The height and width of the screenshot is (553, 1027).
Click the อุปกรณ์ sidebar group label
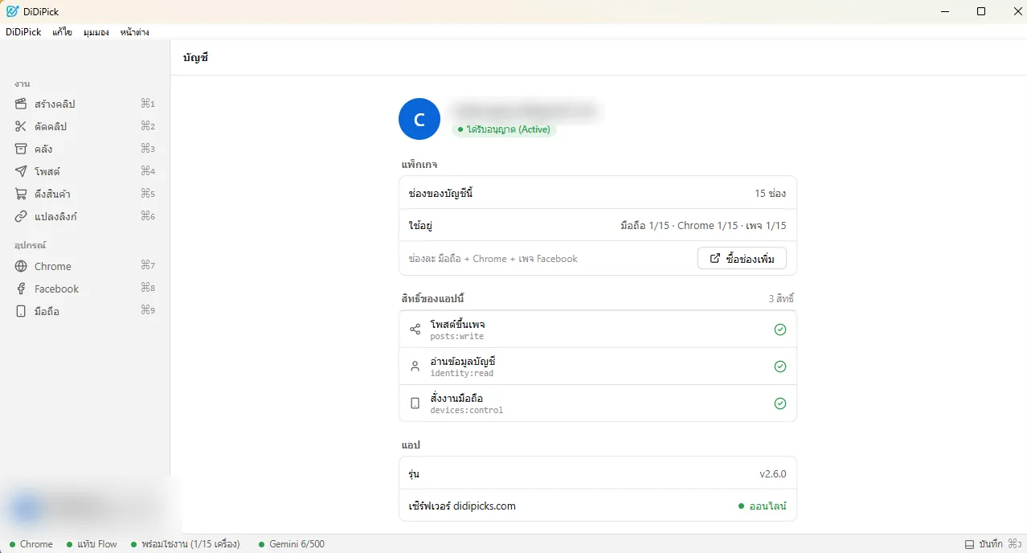30,245
